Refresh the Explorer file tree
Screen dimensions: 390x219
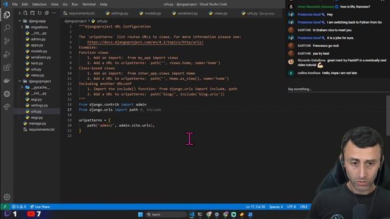(x=40, y=13)
